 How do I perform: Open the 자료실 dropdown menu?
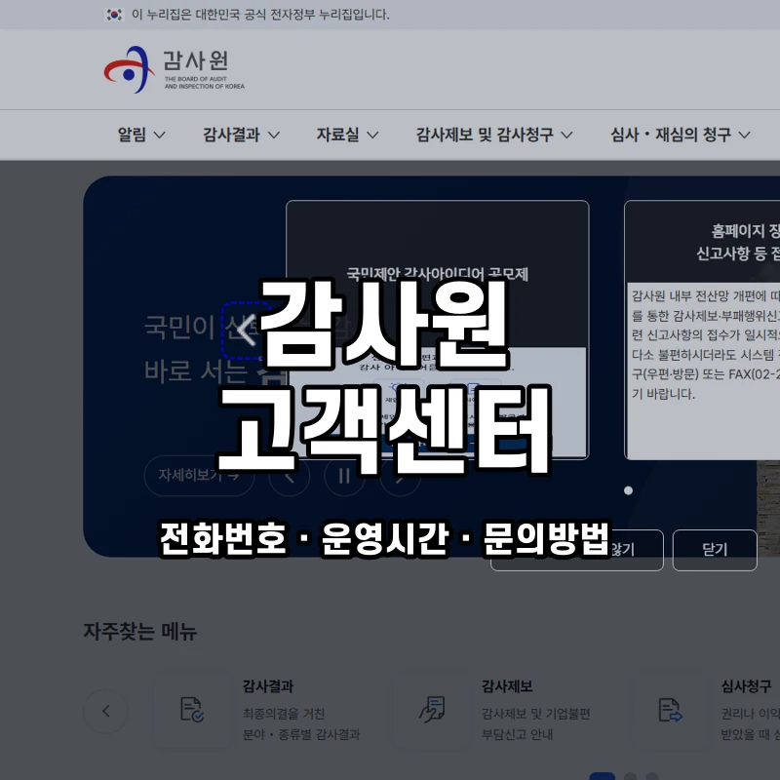[348, 135]
